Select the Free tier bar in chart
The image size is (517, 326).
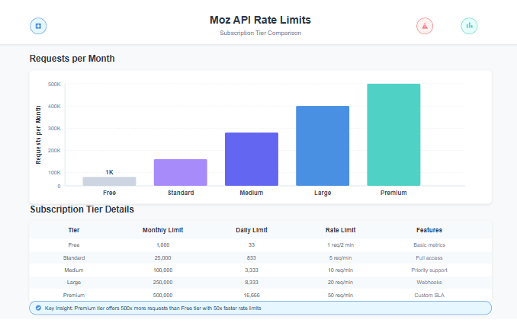click(x=109, y=181)
